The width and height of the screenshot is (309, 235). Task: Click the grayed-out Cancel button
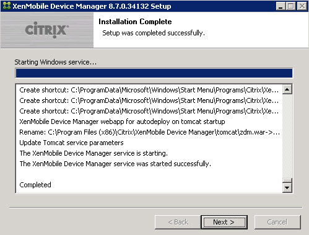(277, 222)
